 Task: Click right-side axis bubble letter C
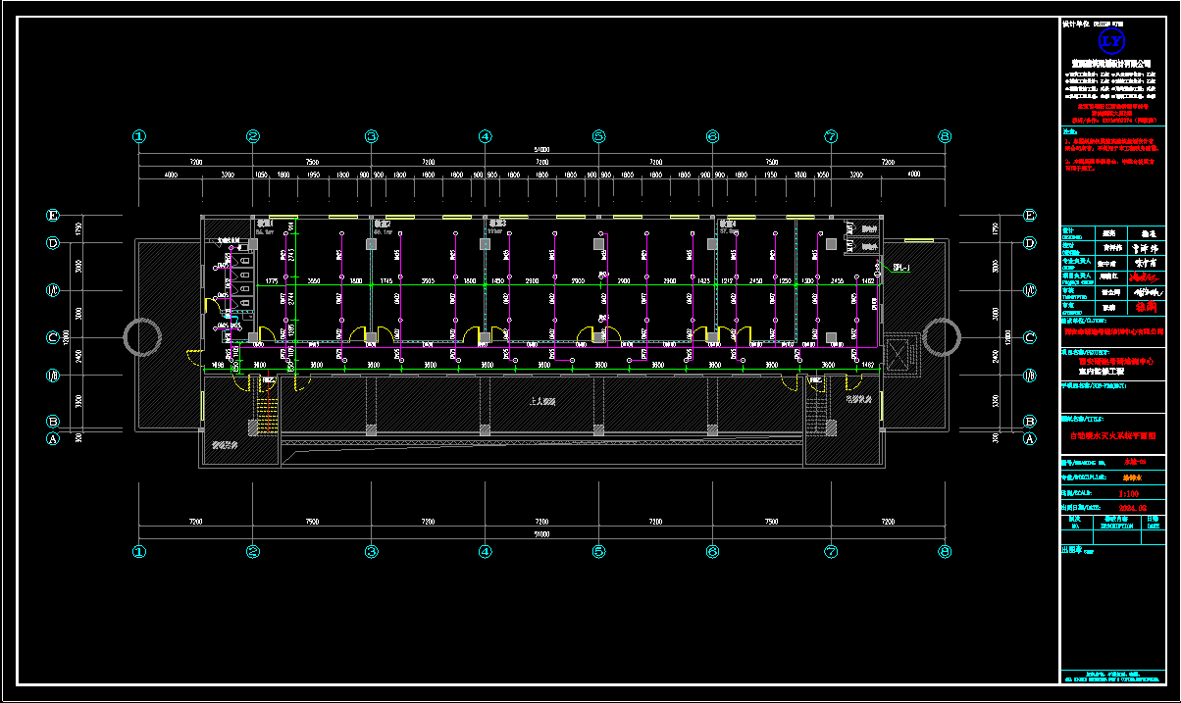coord(1030,338)
